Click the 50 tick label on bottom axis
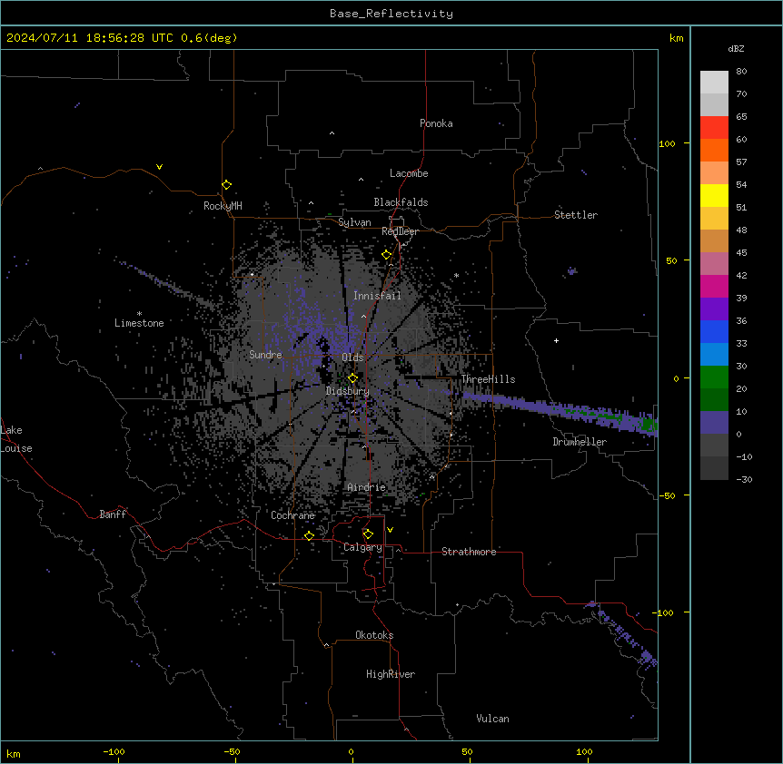The height and width of the screenshot is (764, 783). coord(467,752)
